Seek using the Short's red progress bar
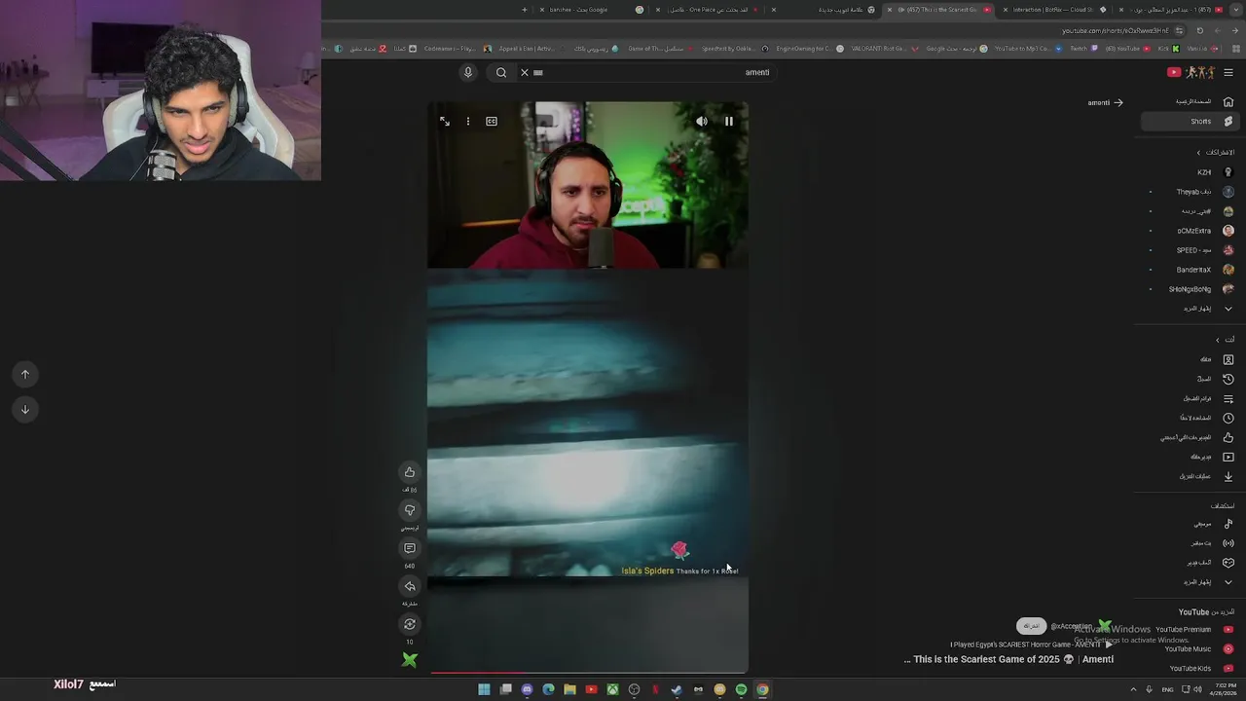The width and height of the screenshot is (1246, 701). point(588,672)
